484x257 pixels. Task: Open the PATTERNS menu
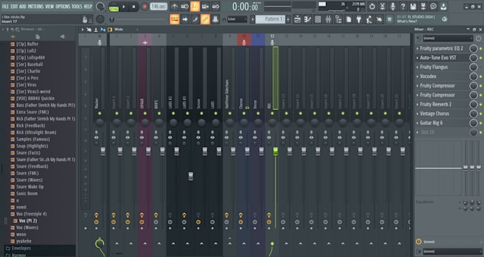pyautogui.click(x=36, y=6)
